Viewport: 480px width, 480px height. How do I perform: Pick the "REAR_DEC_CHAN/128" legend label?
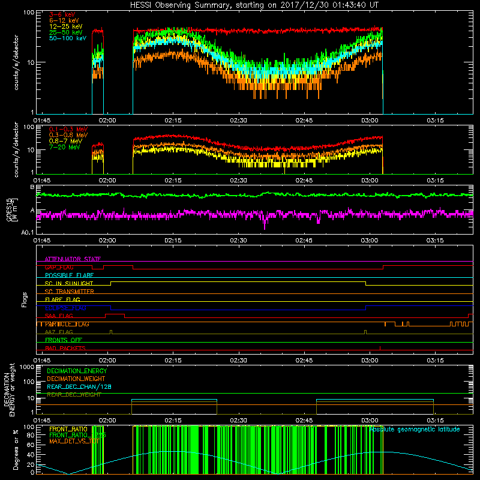(x=79, y=386)
